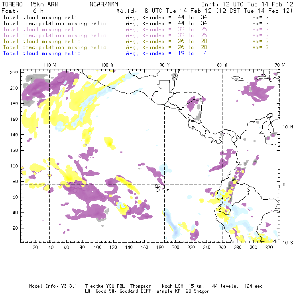Select olive "Total cloud mixing ratio" legend line
Viewport: 295px width, 295px height.
tap(42, 41)
